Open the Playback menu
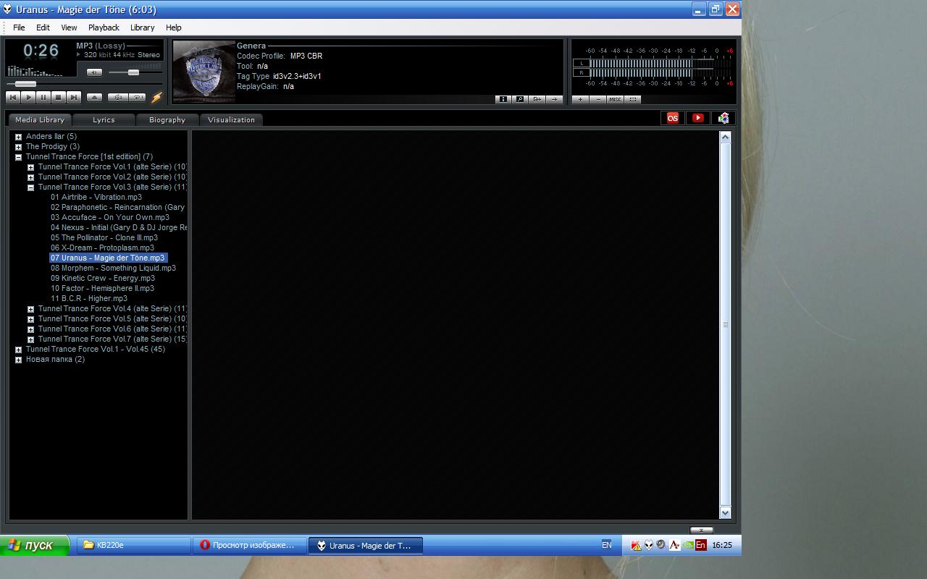Image resolution: width=927 pixels, height=579 pixels. click(104, 28)
